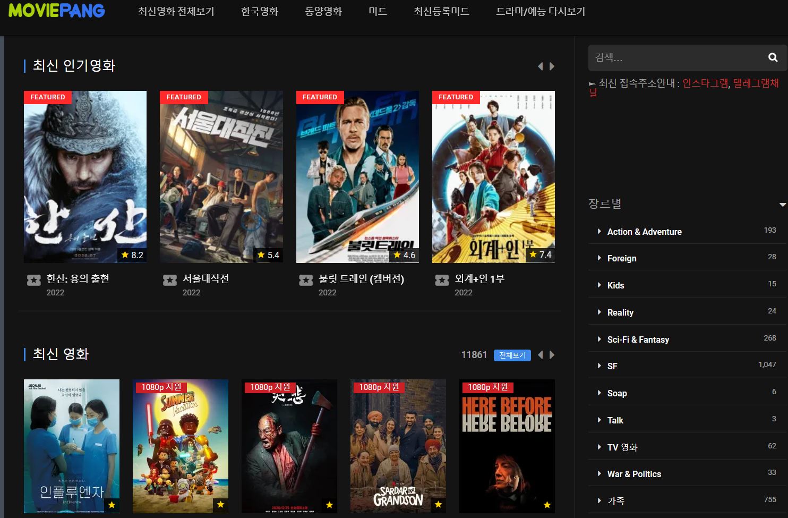Expand the Kids genre arrow

pyautogui.click(x=599, y=285)
